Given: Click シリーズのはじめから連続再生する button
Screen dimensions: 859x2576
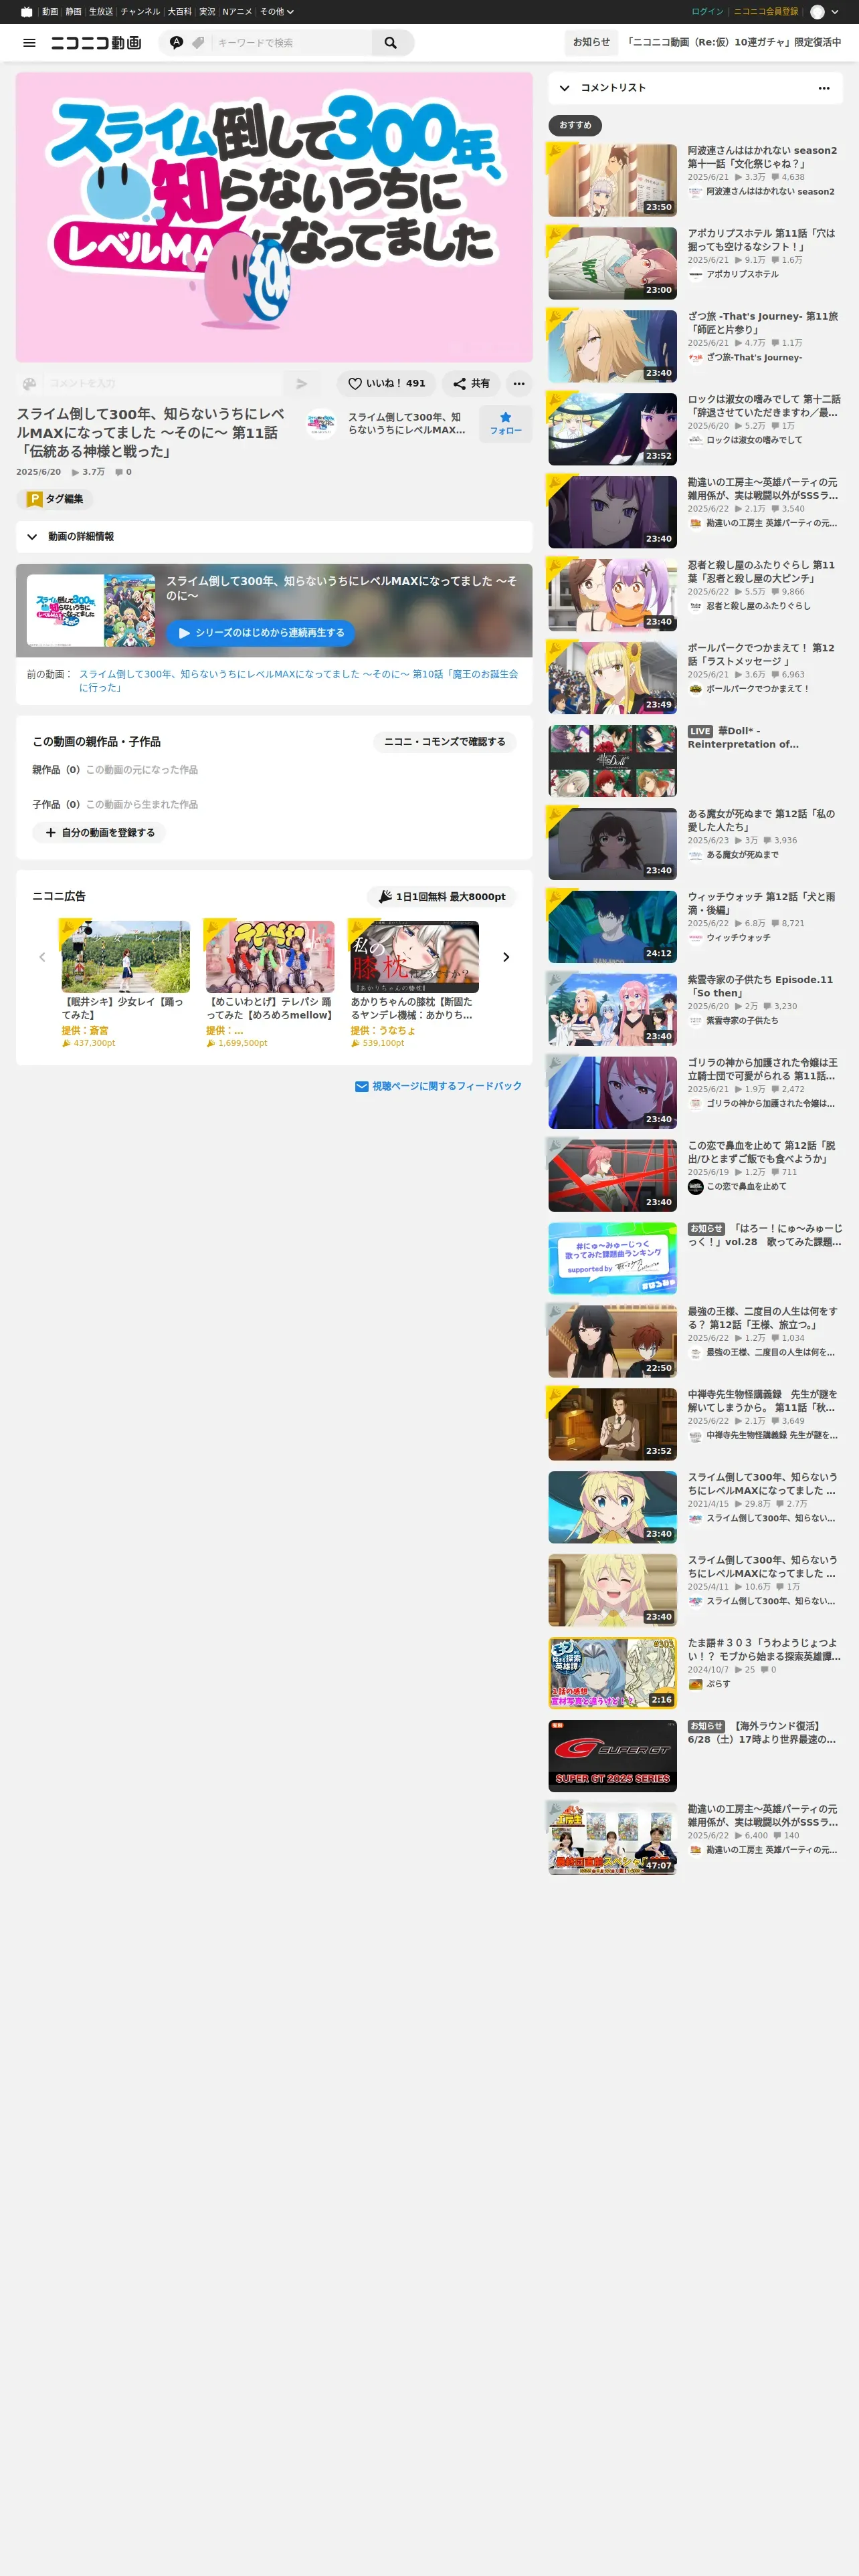Looking at the screenshot, I should (x=260, y=633).
